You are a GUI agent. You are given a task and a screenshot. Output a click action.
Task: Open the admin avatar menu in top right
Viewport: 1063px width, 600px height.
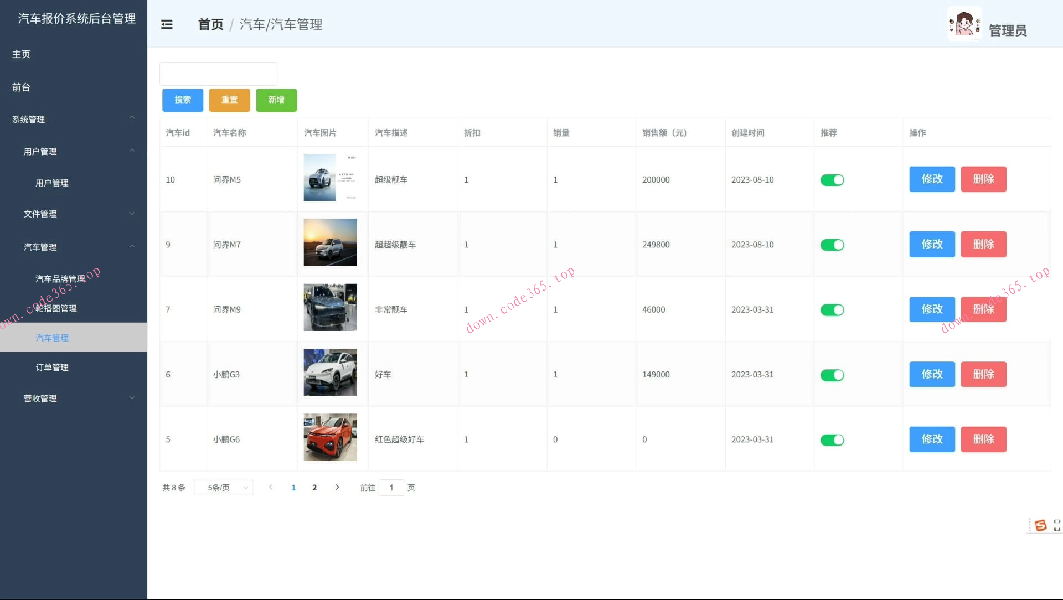point(964,23)
